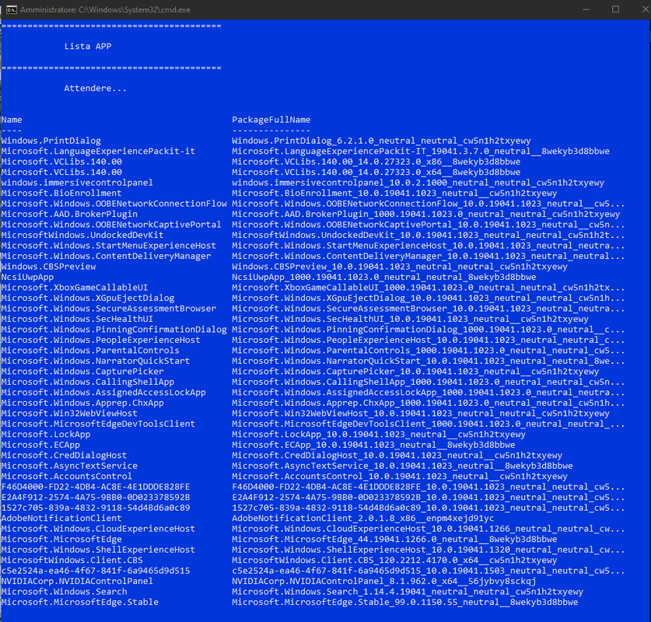Viewport: 651px width, 622px height.
Task: Click full name 'Windows.PrintDialog_6.2.1.0_neutral_neutral_cw5n1h2txyewy'
Action: [x=381, y=141]
